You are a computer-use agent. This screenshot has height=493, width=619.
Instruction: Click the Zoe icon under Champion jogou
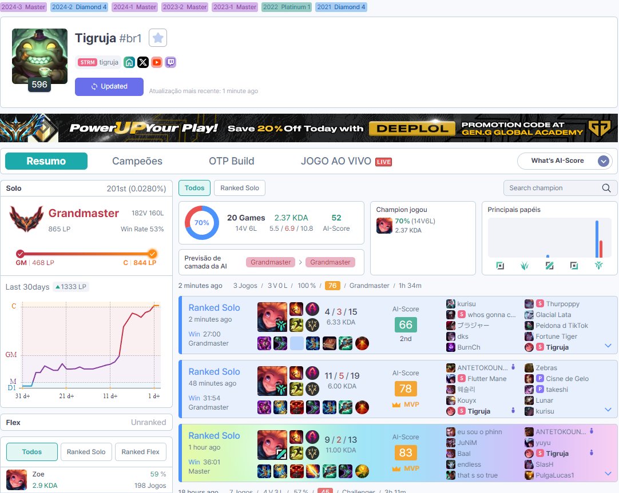tap(384, 226)
